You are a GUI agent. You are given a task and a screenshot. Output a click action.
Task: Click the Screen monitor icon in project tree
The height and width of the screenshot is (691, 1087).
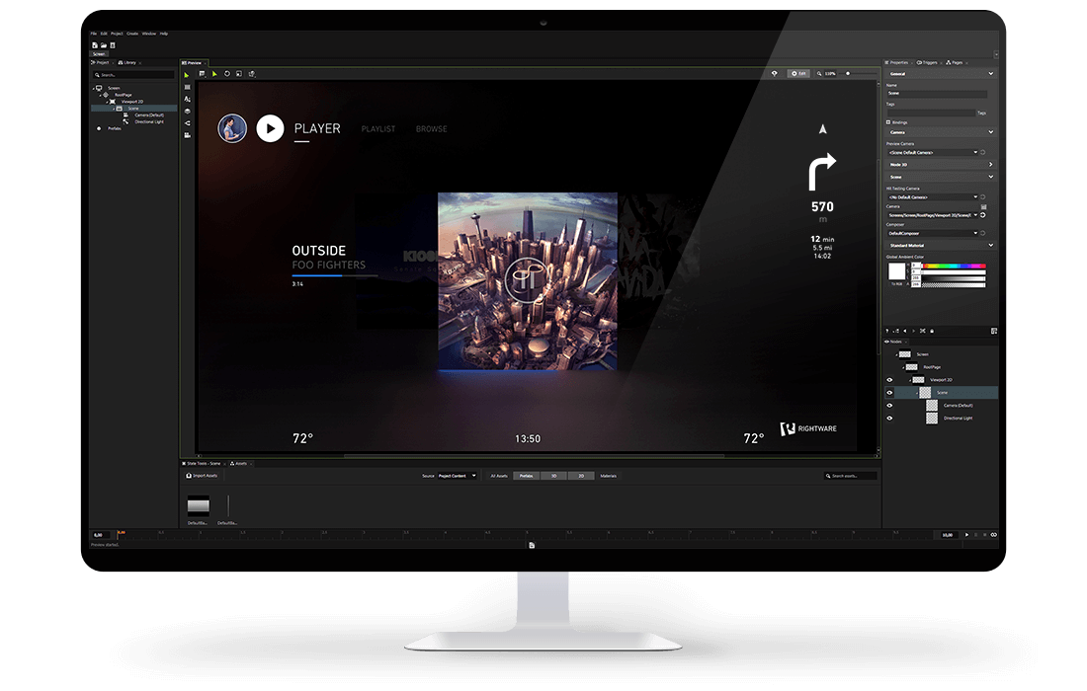click(99, 88)
